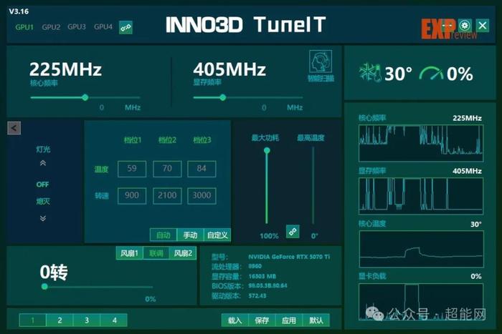Toggle power-temperature link icon
Image resolution: width=502 pixels, height=334 pixels.
pos(293,231)
